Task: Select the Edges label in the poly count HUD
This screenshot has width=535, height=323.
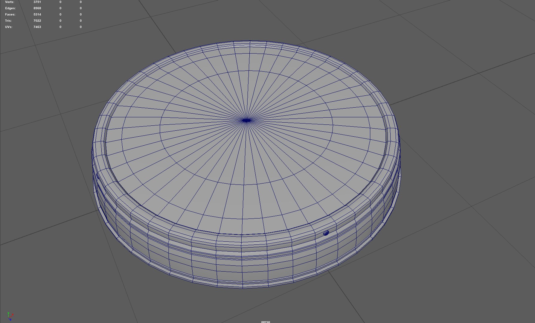Action: click(x=10, y=8)
